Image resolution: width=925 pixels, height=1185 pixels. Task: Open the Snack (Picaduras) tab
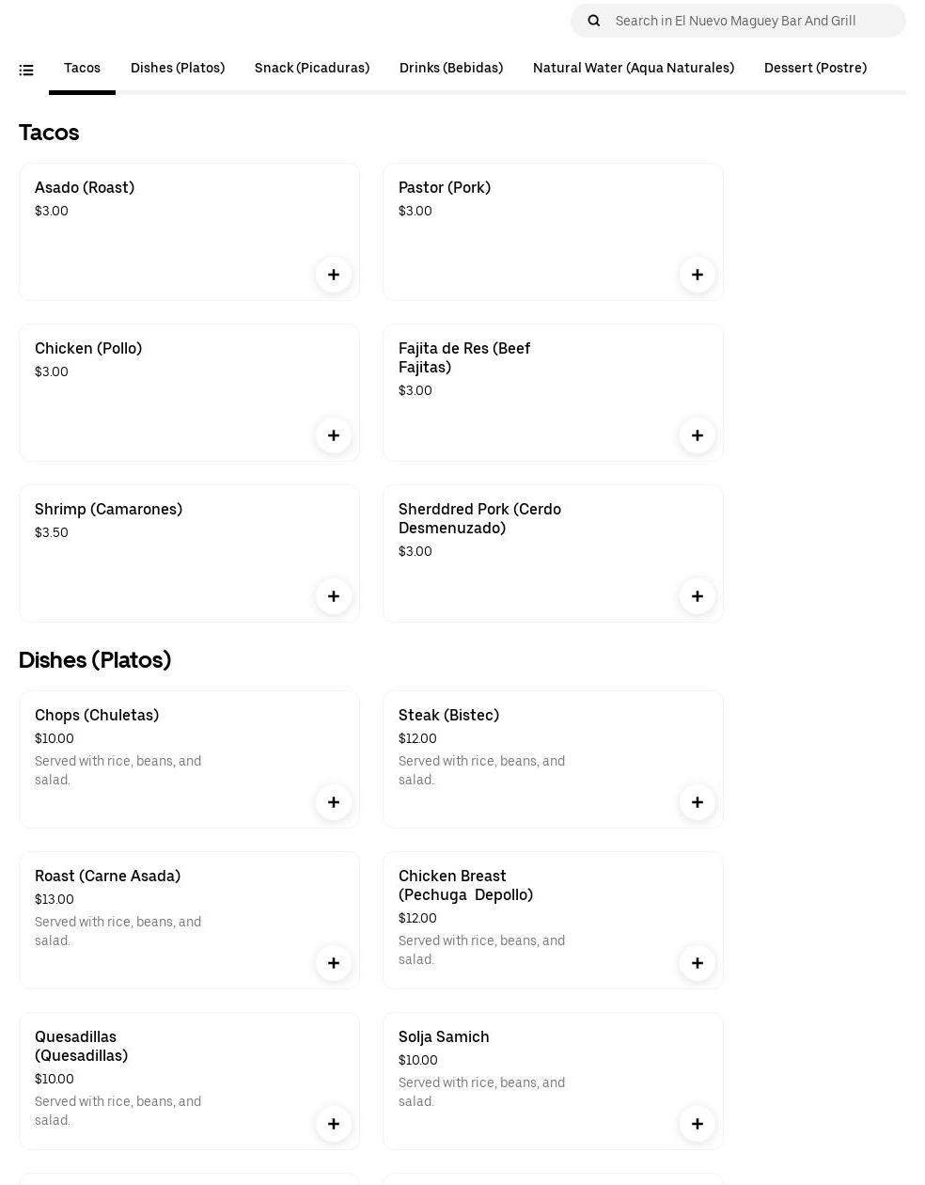tap(312, 68)
